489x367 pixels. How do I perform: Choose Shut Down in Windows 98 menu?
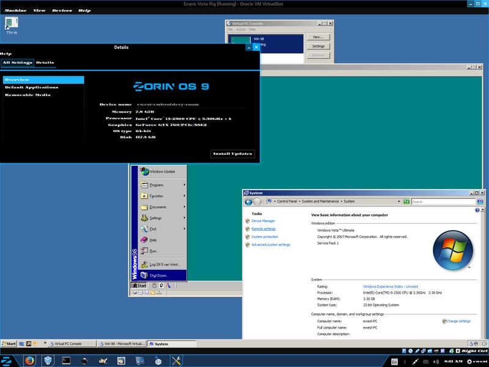(x=163, y=276)
